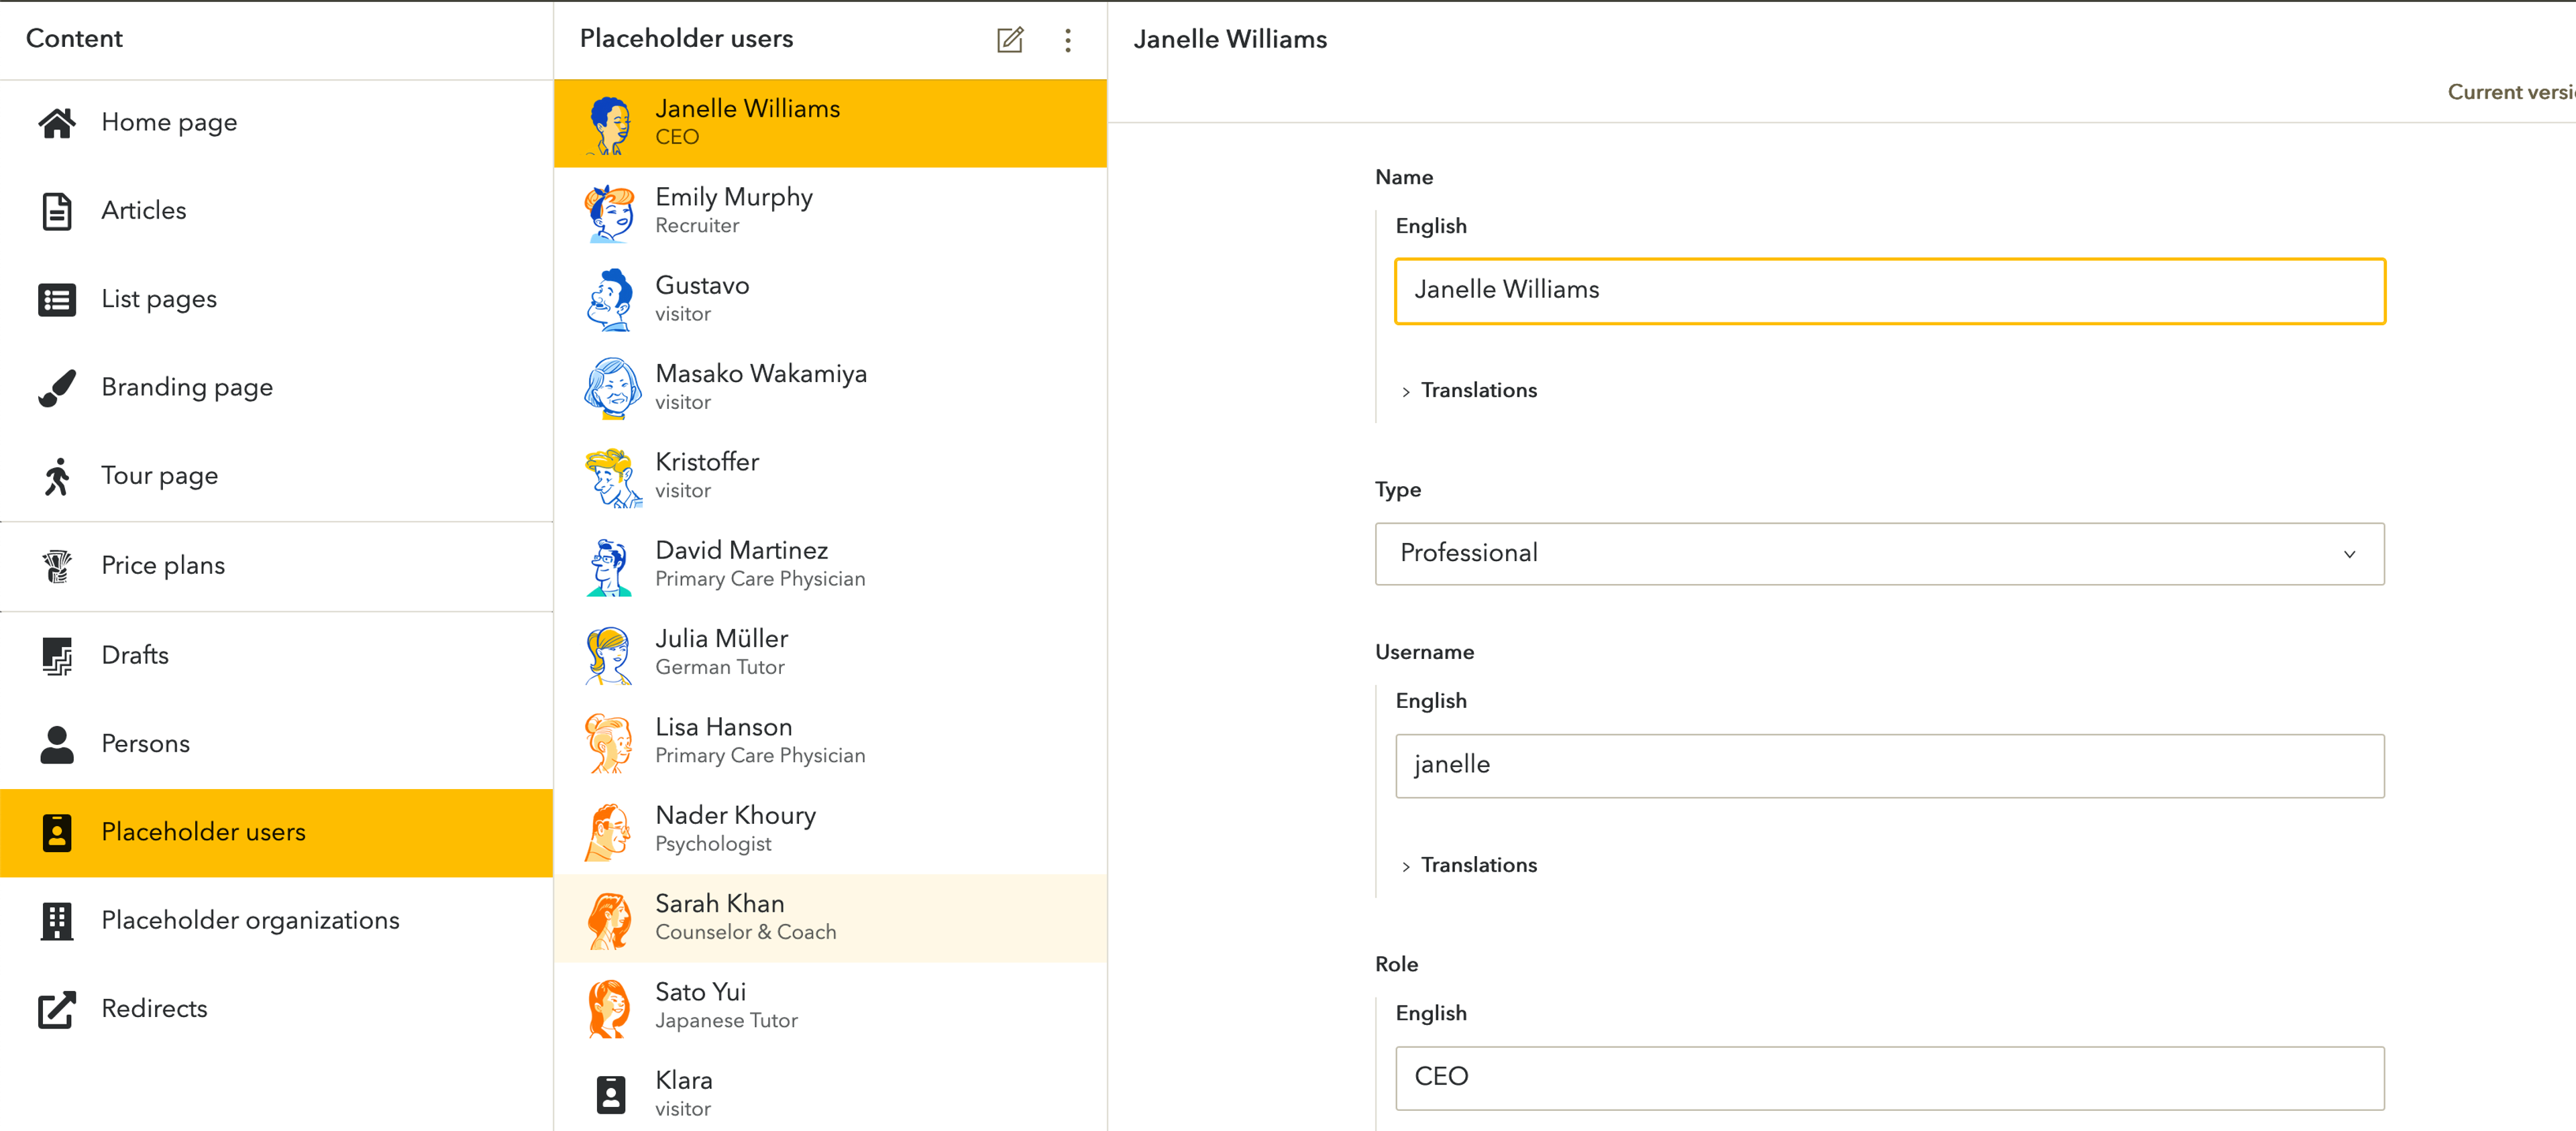The height and width of the screenshot is (1131, 2576).
Task: Open the three-dot menu in Placeholder users
Action: [1068, 40]
